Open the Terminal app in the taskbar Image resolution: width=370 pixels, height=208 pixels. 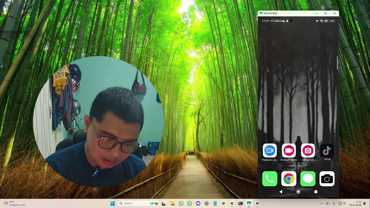pyautogui.click(x=240, y=203)
